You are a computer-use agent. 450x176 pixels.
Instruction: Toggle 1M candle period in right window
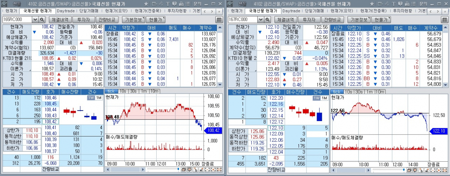[324, 98]
